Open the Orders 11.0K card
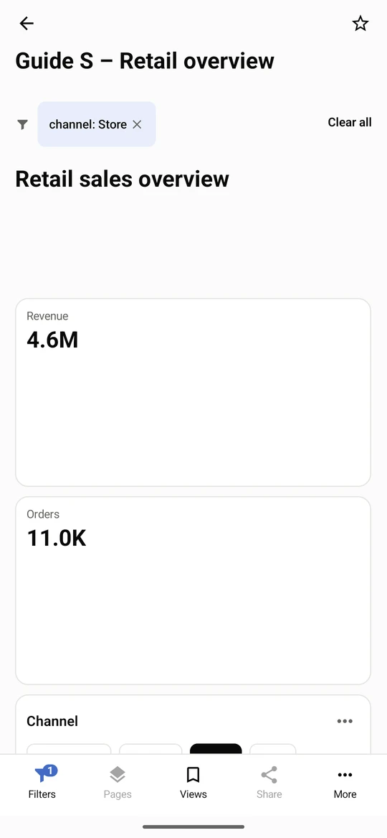The image size is (387, 838). 193,590
